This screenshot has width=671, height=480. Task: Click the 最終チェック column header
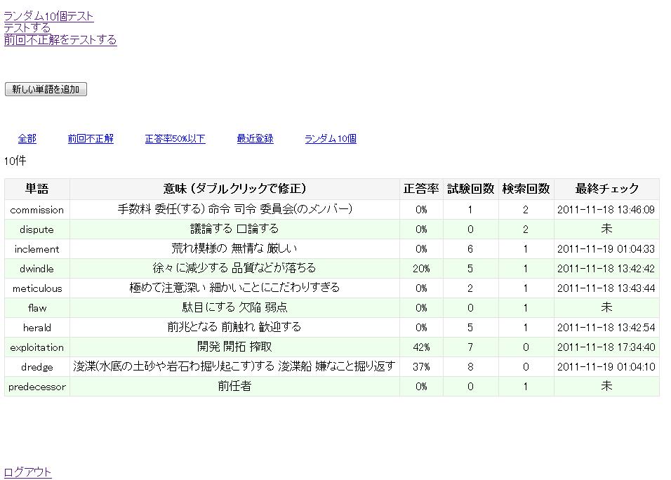point(606,189)
